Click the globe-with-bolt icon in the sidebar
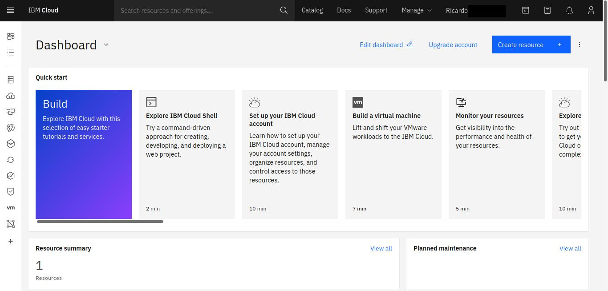This screenshot has height=291, width=608. pos(11,128)
